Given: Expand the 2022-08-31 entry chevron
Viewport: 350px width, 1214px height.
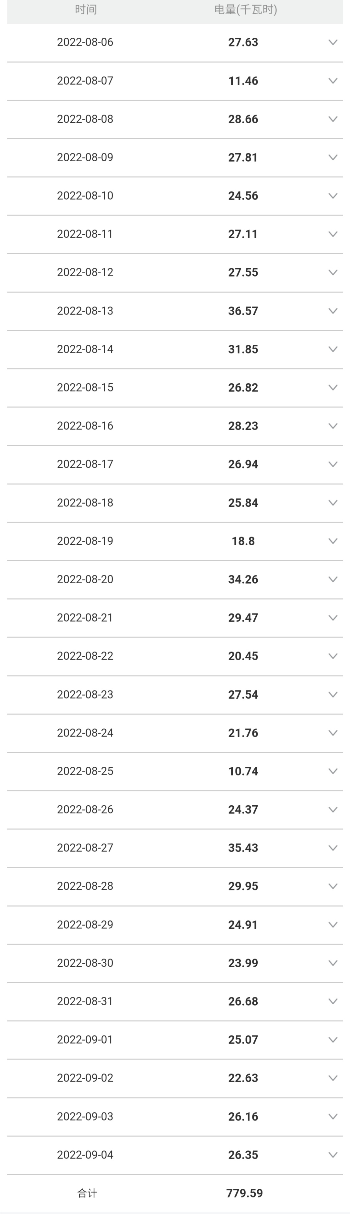Looking at the screenshot, I should pos(332,1001).
